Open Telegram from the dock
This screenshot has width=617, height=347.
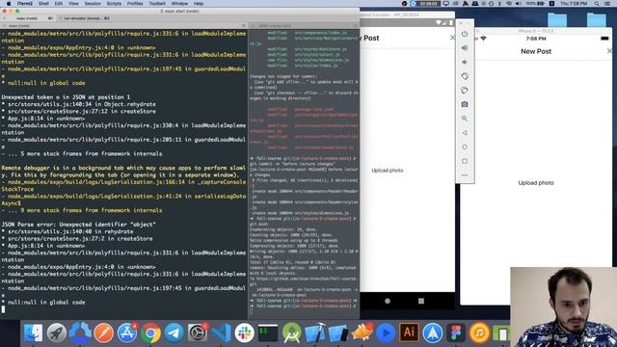click(x=174, y=333)
